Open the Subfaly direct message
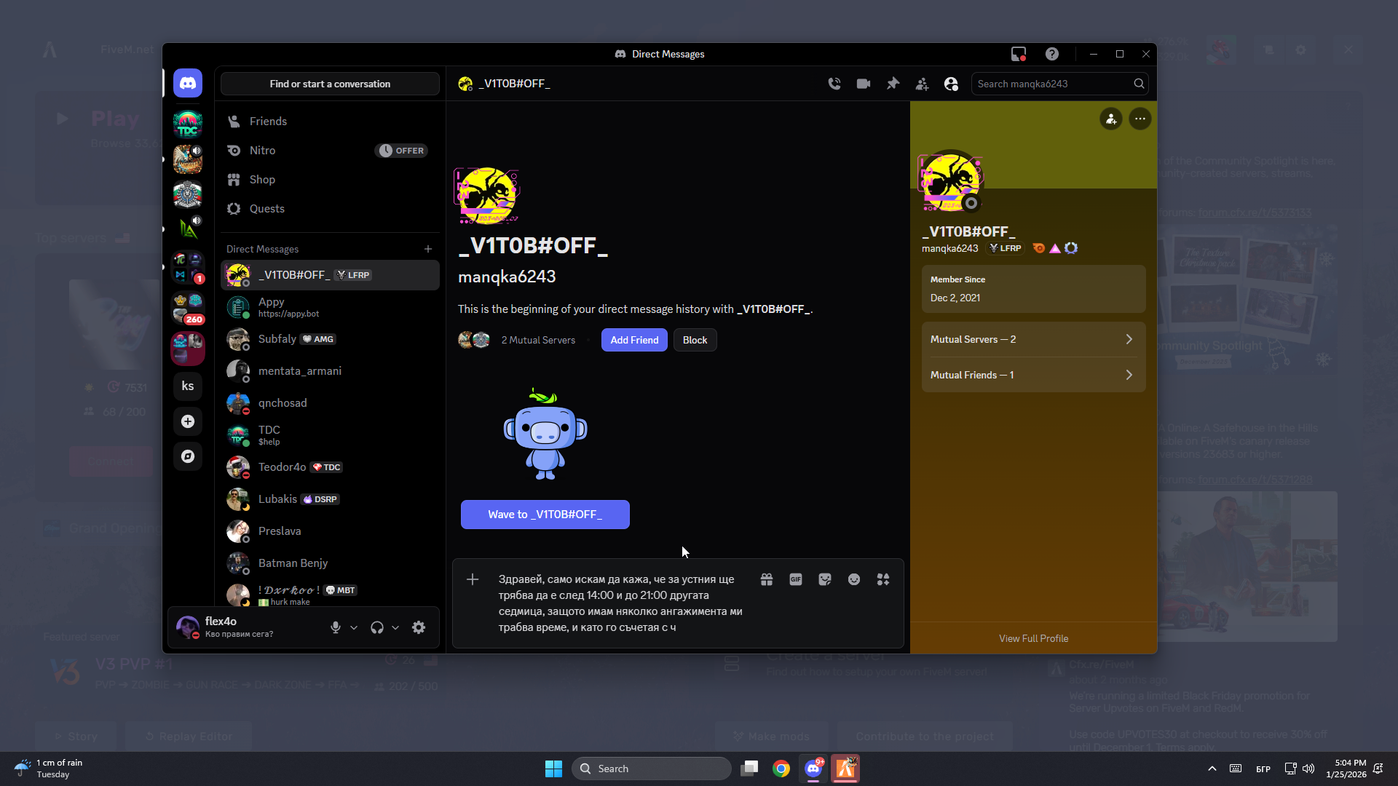1398x786 pixels. 330,339
